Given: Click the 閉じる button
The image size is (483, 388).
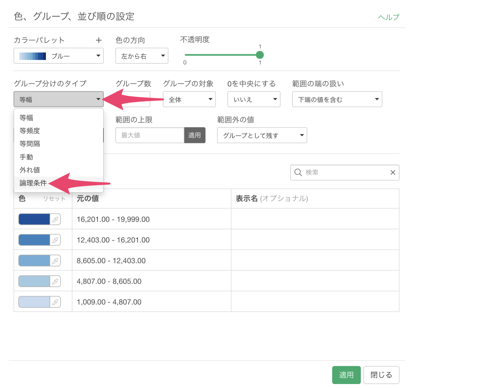Looking at the screenshot, I should tap(381, 375).
